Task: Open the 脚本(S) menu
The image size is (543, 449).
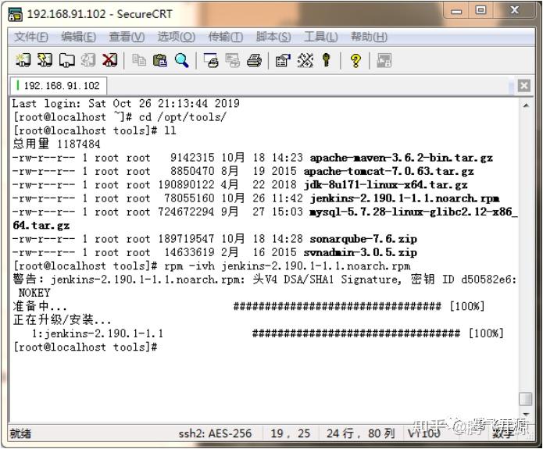Action: click(x=273, y=37)
